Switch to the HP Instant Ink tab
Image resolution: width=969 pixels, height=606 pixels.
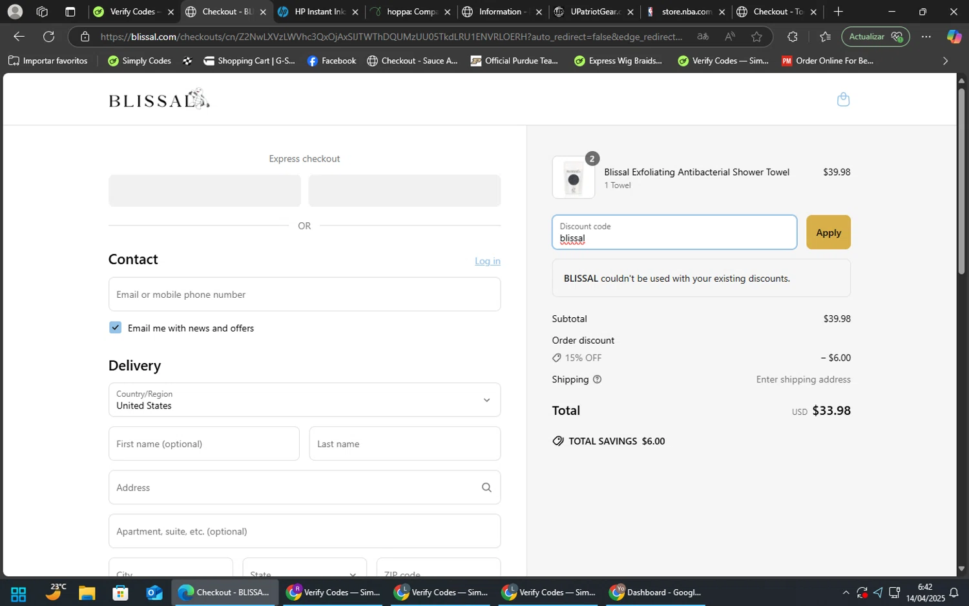(318, 12)
